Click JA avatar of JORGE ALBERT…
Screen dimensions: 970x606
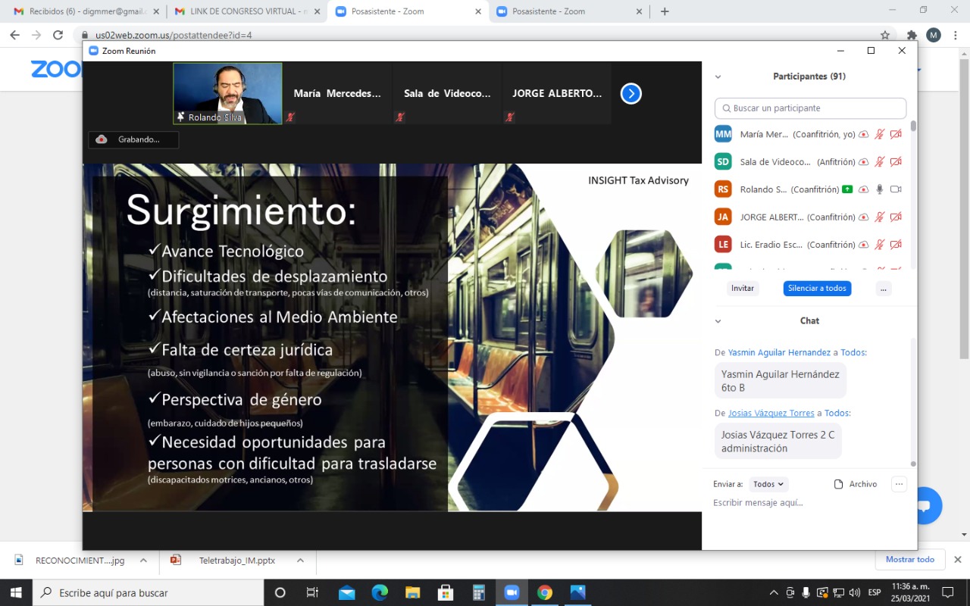(x=723, y=217)
